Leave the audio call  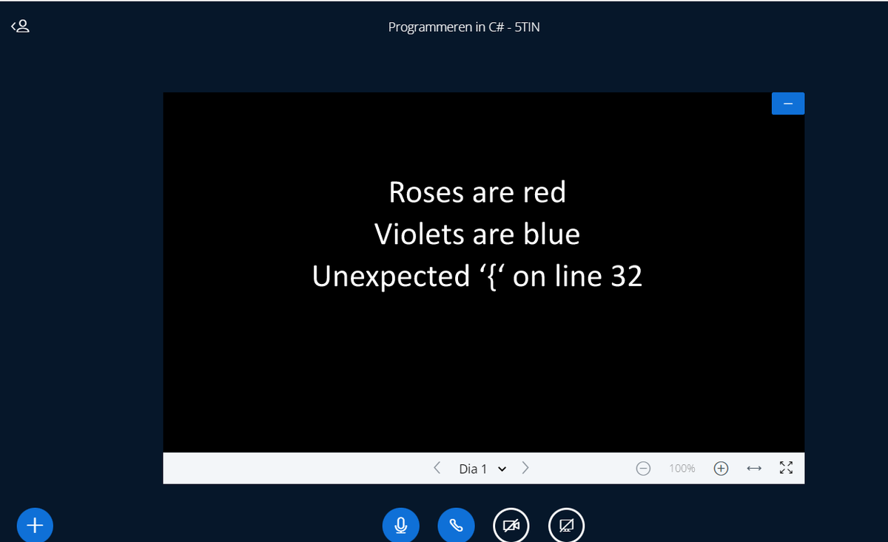[457, 525]
